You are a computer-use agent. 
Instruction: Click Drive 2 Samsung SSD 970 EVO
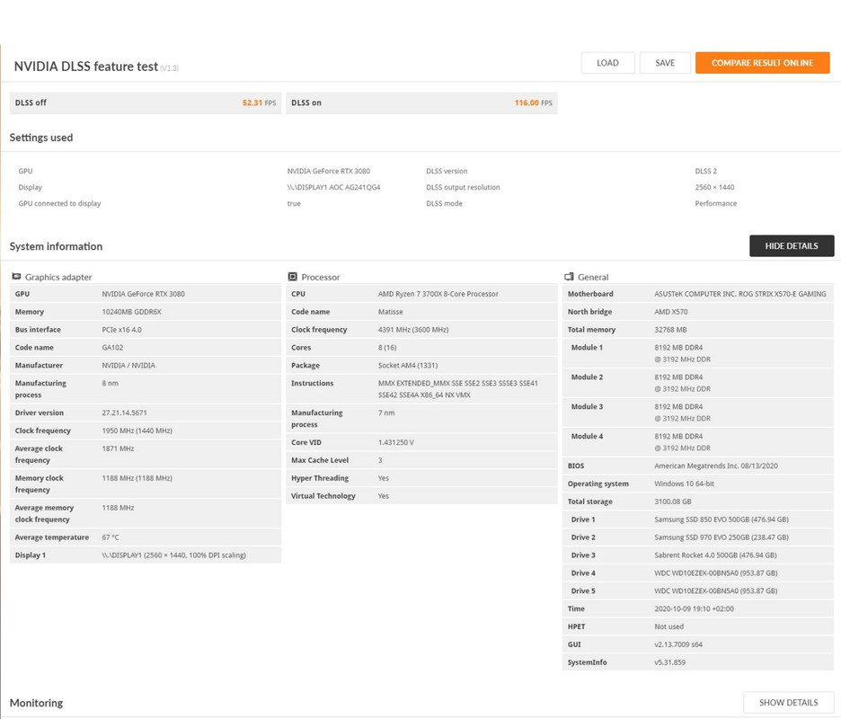pyautogui.click(x=721, y=537)
